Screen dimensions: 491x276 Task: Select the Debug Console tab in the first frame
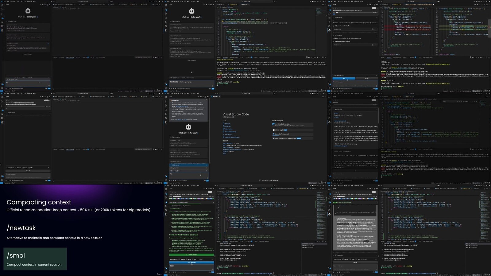[70, 57]
